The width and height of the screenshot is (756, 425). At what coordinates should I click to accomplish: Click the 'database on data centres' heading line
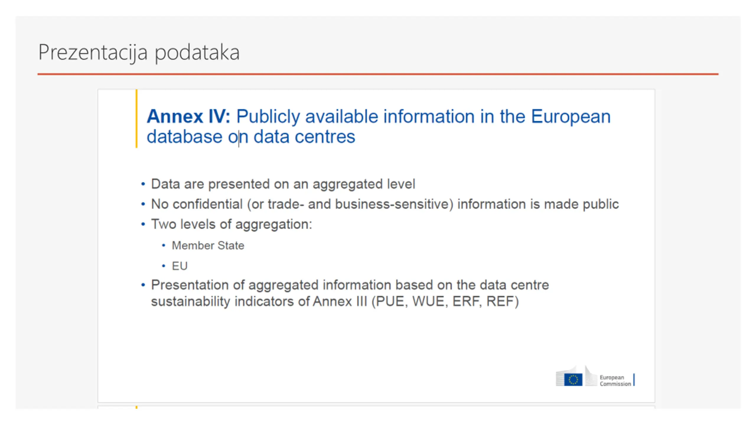(251, 137)
